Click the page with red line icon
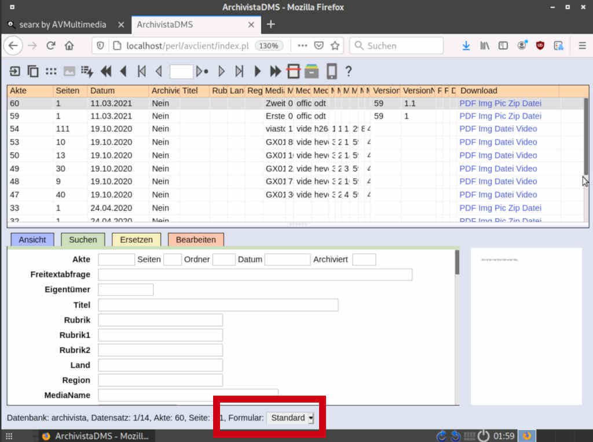This screenshot has height=442, width=593. point(294,71)
